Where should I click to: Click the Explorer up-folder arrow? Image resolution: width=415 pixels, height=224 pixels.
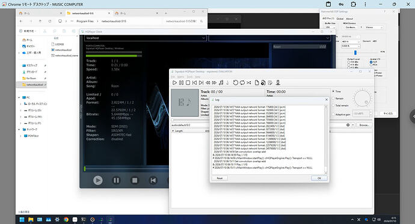40,21
